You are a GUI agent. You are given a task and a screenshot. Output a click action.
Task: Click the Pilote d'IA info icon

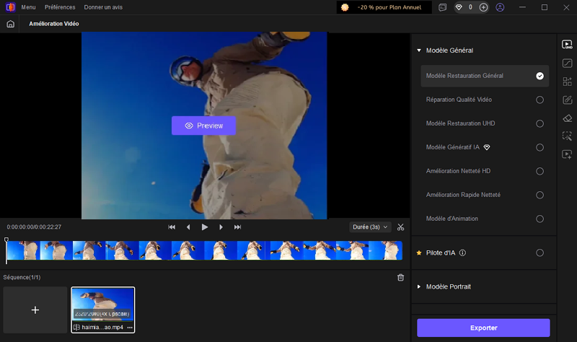coord(462,253)
